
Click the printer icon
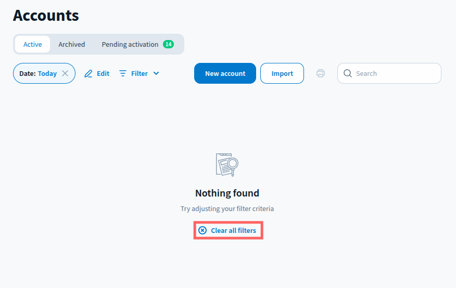coord(321,73)
